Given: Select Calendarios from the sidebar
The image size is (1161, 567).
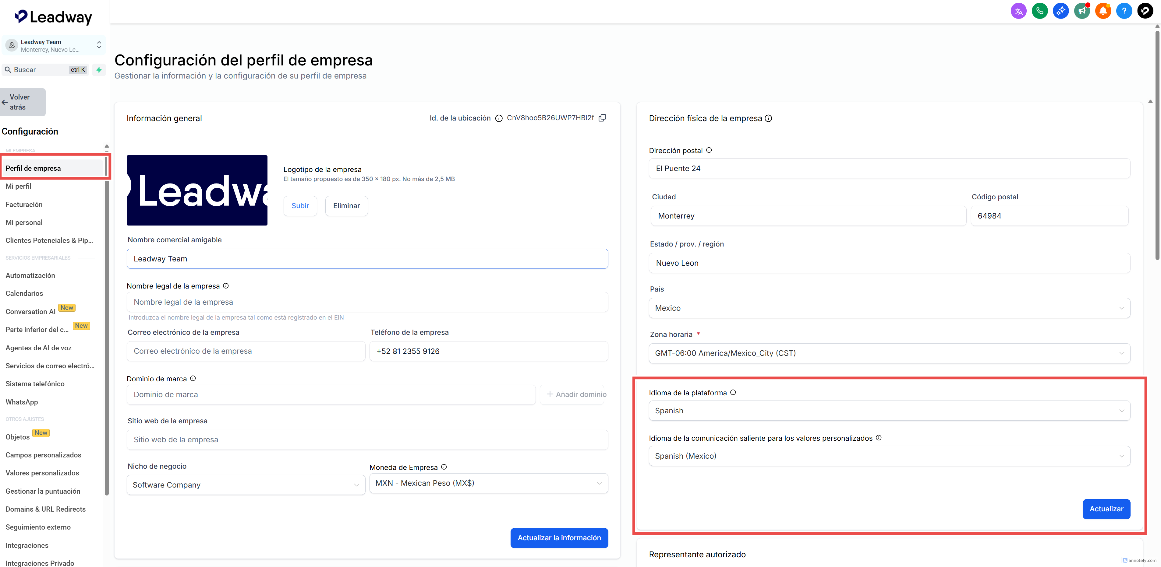Looking at the screenshot, I should point(24,293).
